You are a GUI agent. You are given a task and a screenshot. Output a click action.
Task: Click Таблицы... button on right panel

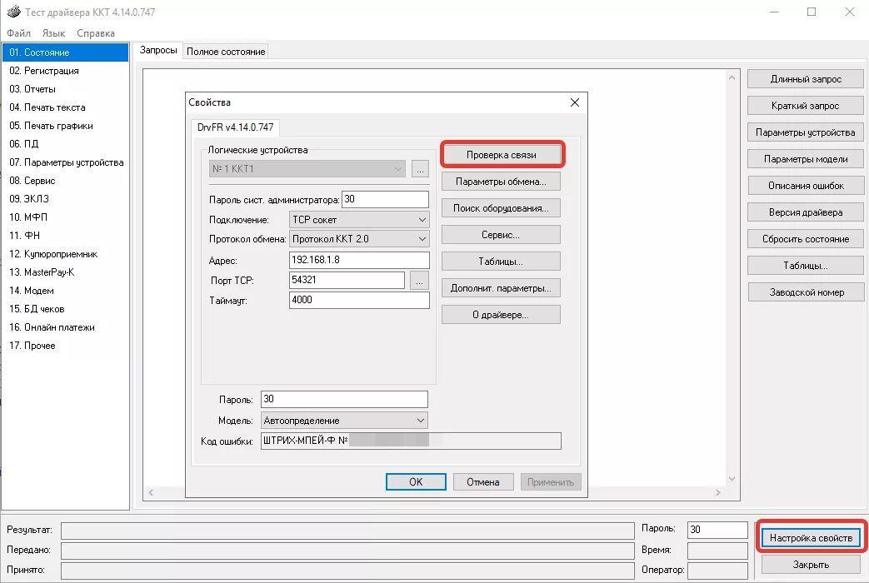click(x=806, y=265)
